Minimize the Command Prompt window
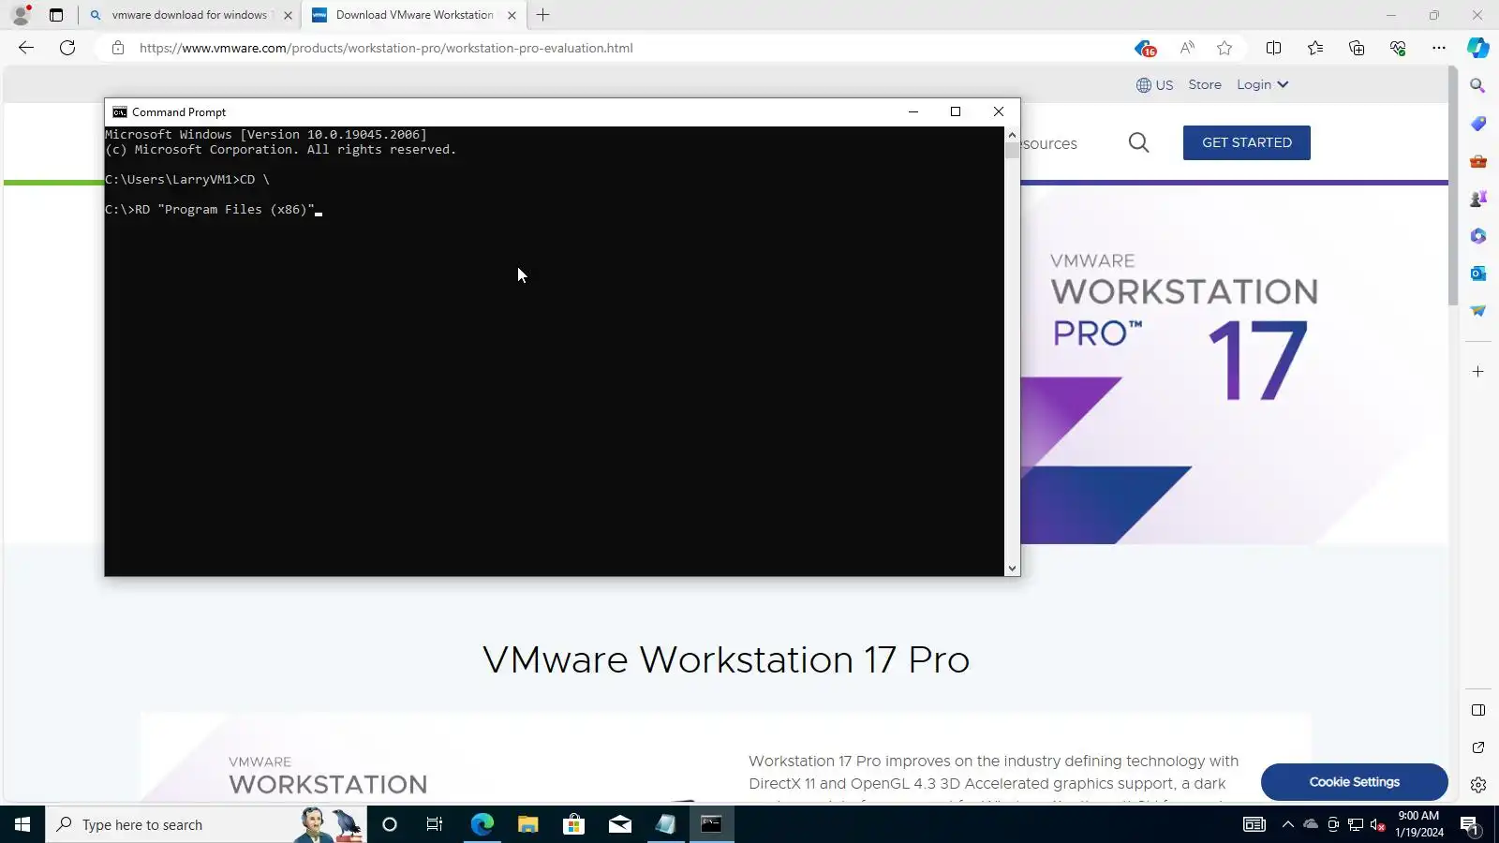 (913, 111)
